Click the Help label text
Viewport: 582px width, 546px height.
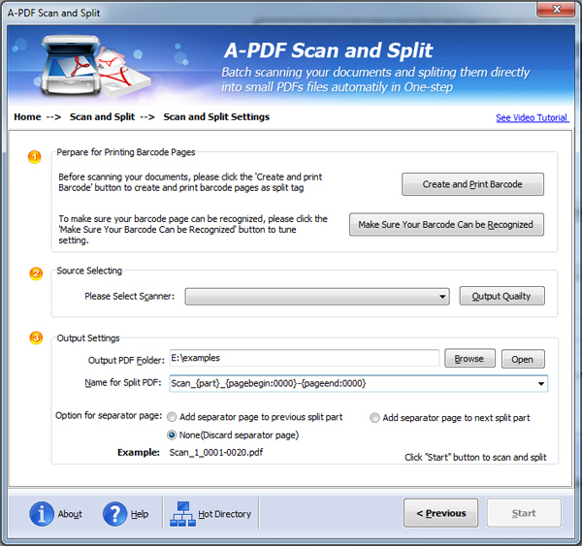140,514
